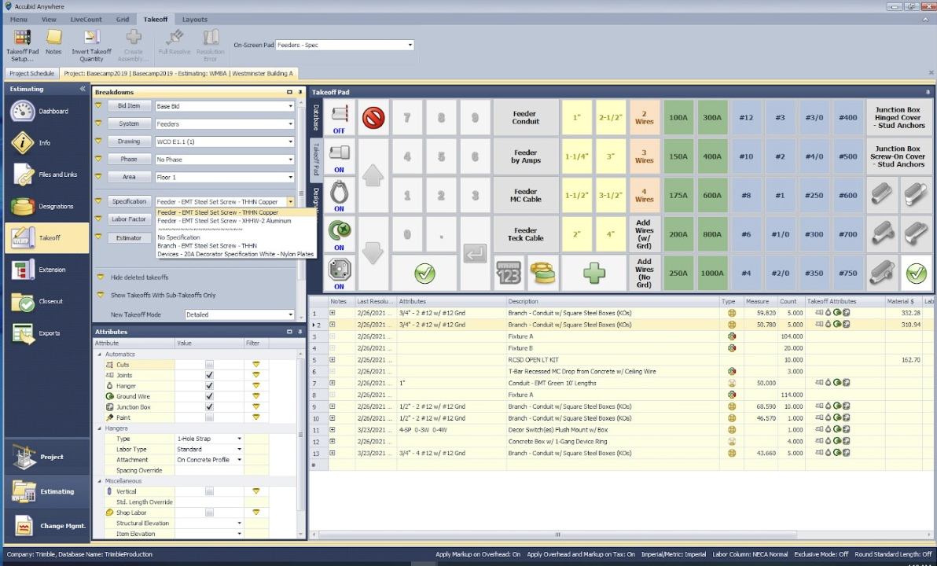Click the red cancel icon on the takeoff pad
937x566 pixels.
373,116
